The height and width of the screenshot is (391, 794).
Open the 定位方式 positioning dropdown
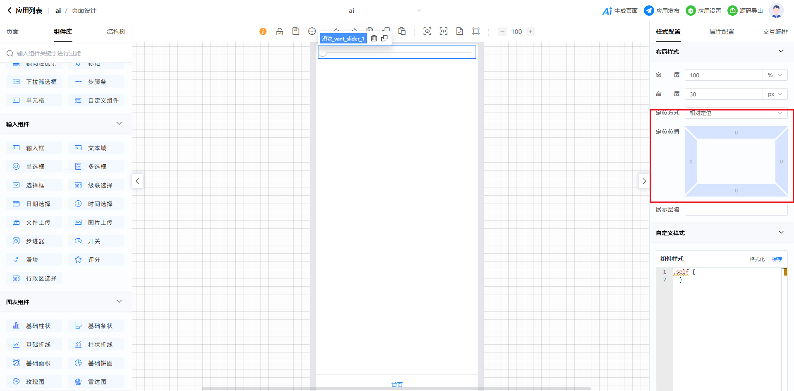tap(736, 113)
